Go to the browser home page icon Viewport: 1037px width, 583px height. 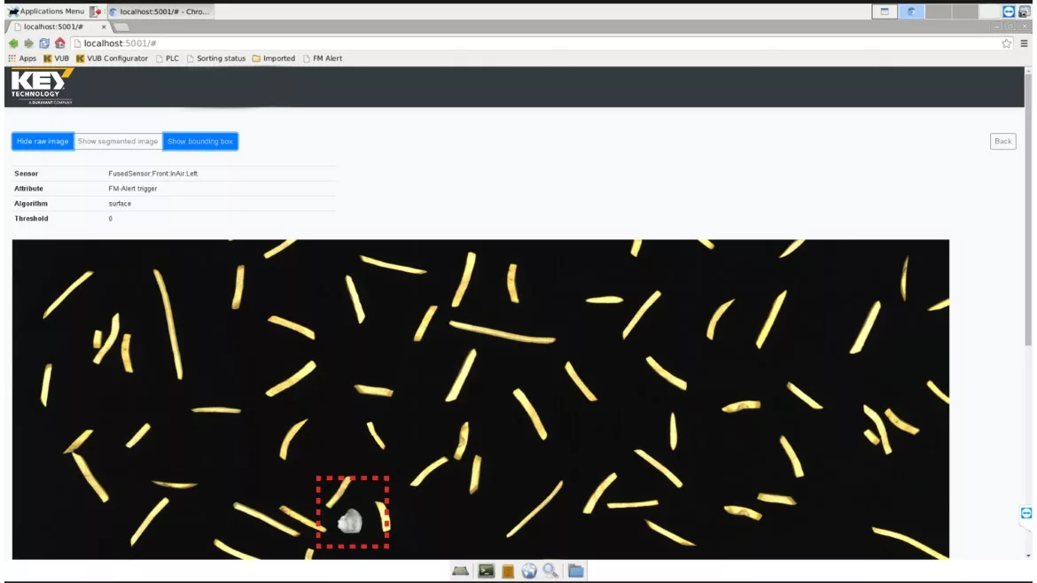pos(60,43)
